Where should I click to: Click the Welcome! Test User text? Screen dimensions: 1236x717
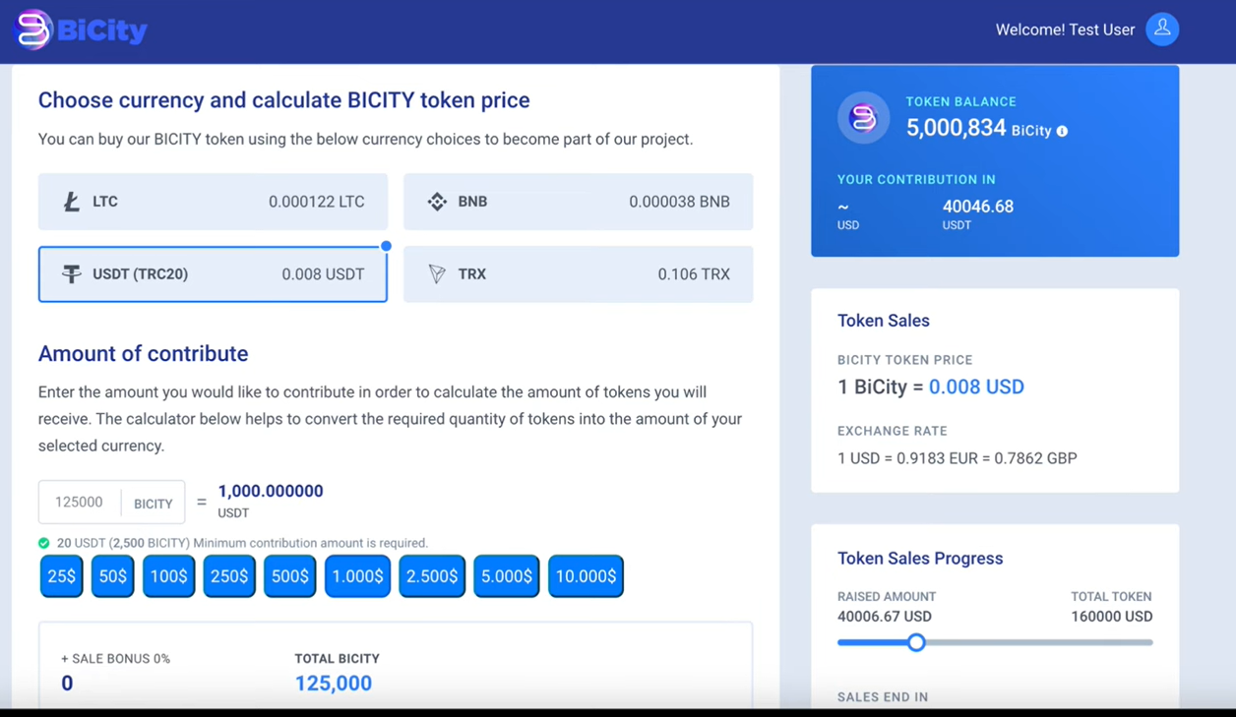point(1065,30)
